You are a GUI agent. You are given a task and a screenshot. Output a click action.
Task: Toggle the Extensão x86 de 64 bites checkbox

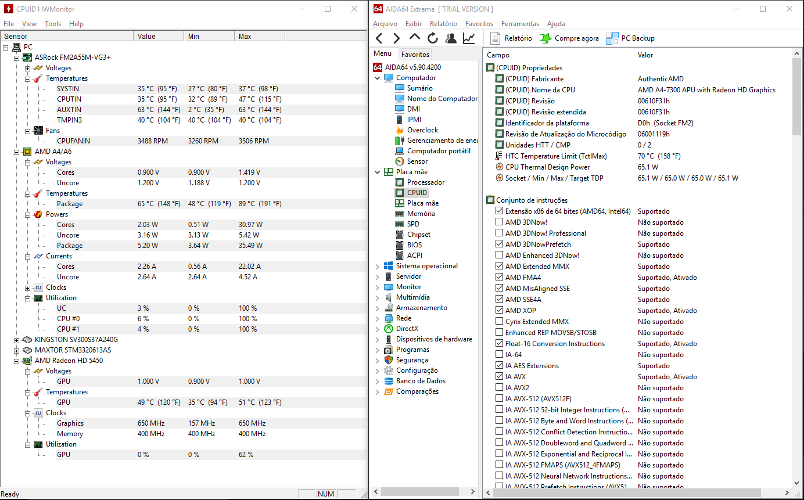[500, 211]
